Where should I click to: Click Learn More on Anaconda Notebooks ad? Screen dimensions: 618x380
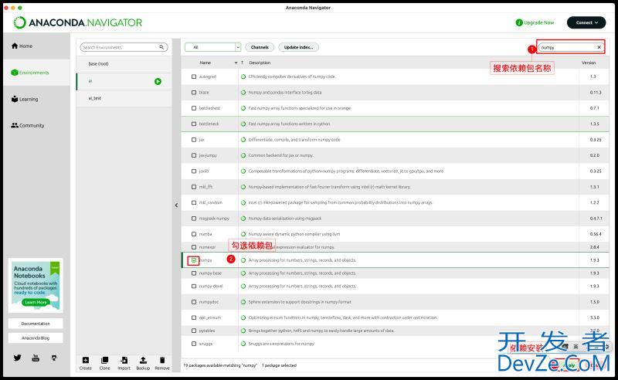pos(35,302)
